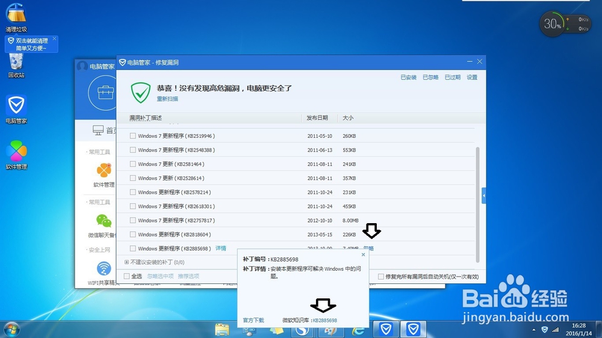Check the KB2885698 update checkbox
602x338 pixels.
pyautogui.click(x=132, y=248)
